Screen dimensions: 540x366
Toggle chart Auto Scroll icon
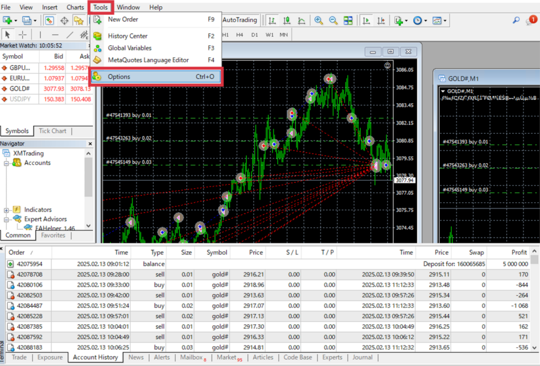[367, 21]
